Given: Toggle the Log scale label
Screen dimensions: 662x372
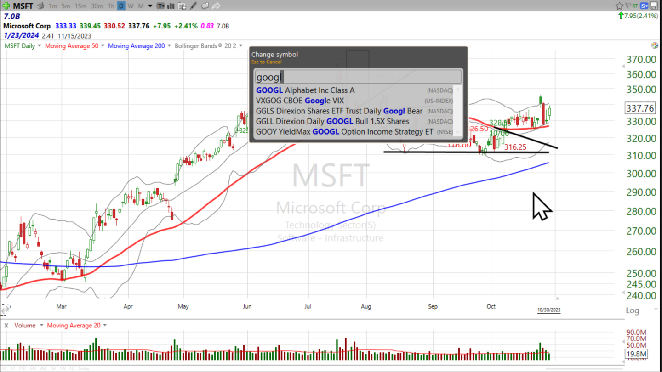Looking at the screenshot, I should tap(633, 310).
